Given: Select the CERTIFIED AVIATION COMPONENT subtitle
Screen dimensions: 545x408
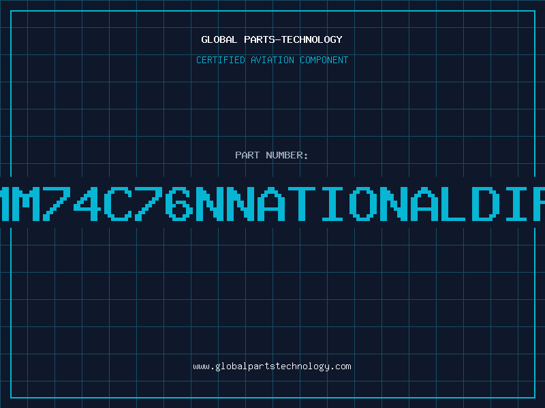Looking at the screenshot, I should (272, 60).
